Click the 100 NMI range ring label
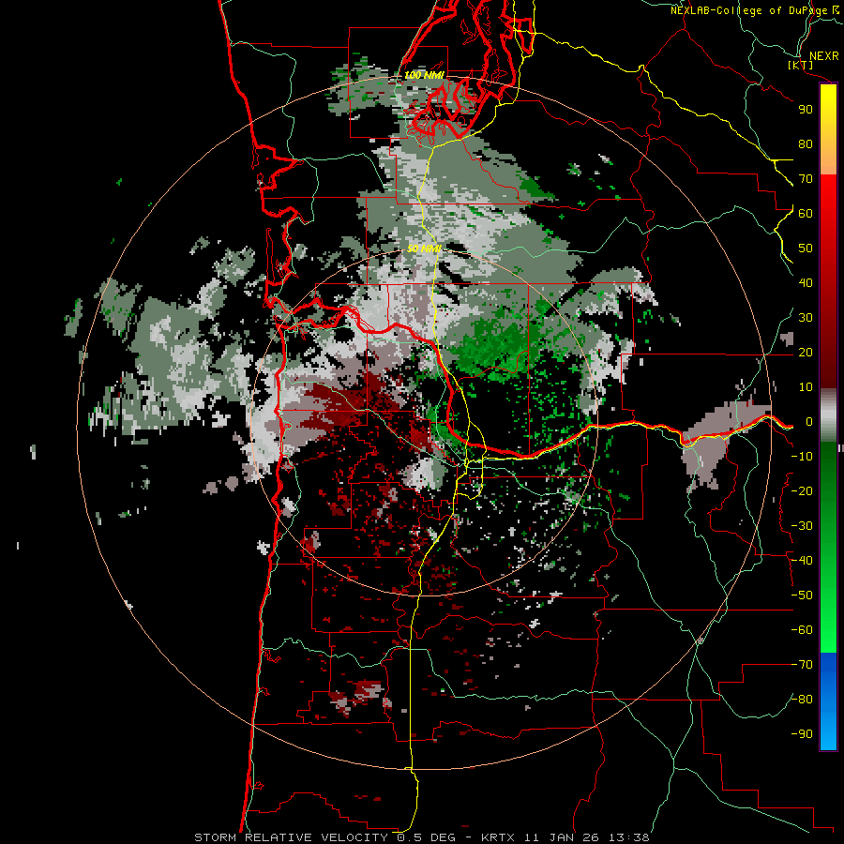The height and width of the screenshot is (844, 844). 424,75
